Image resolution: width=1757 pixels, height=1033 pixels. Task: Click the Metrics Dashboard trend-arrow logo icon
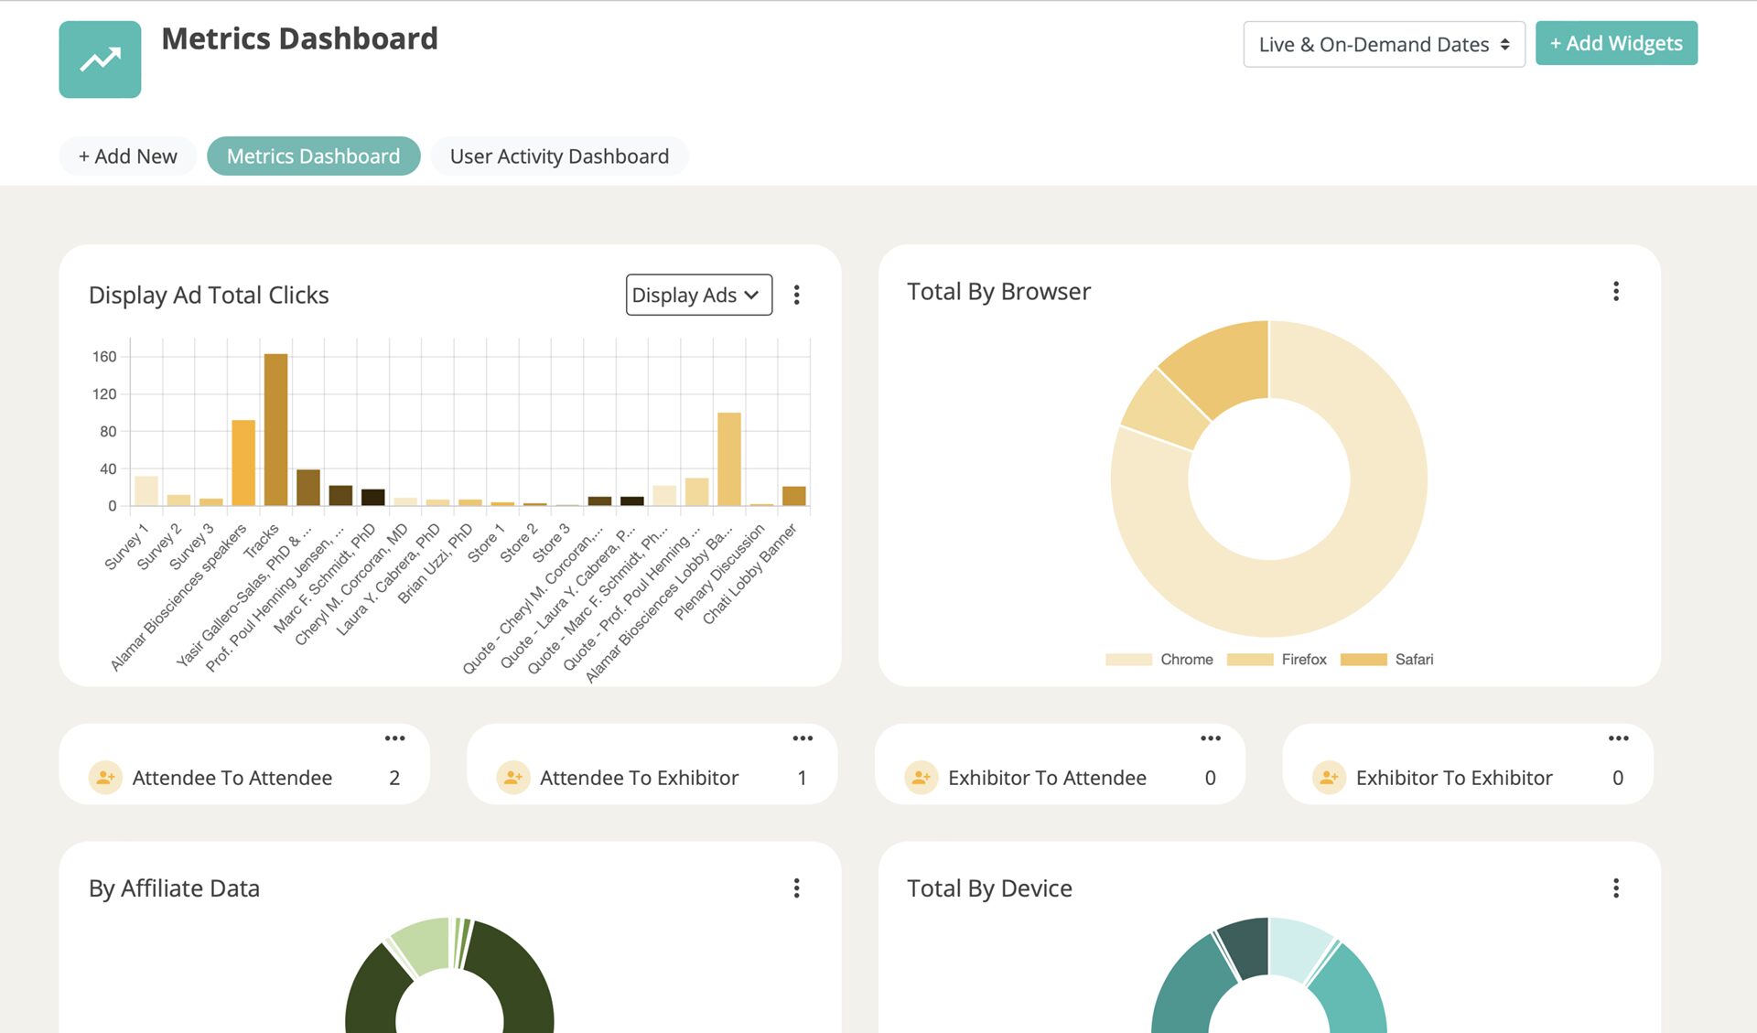(100, 59)
